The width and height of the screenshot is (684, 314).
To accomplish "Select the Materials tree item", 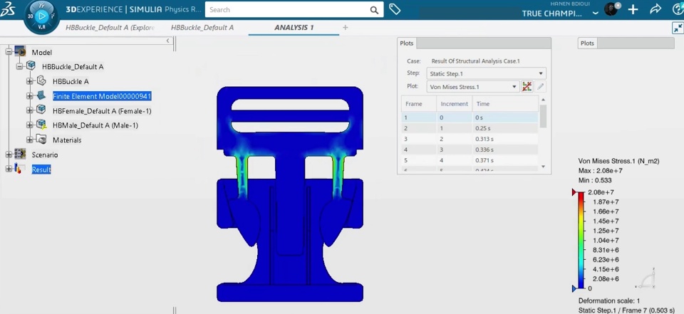I will pyautogui.click(x=67, y=140).
